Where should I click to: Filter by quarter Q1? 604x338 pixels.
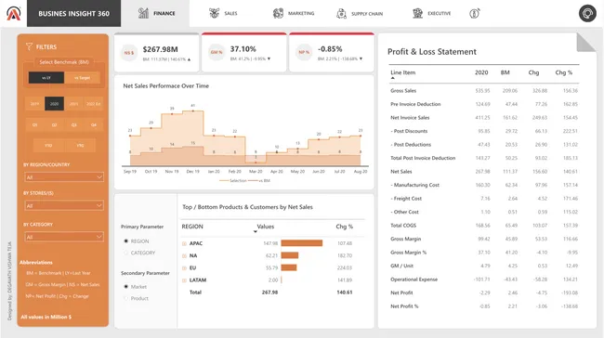pyautogui.click(x=34, y=124)
